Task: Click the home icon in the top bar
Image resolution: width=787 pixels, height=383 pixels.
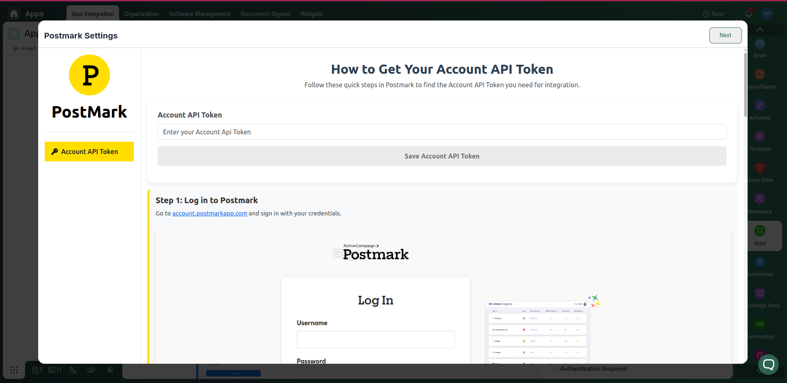Action: pyautogui.click(x=14, y=14)
